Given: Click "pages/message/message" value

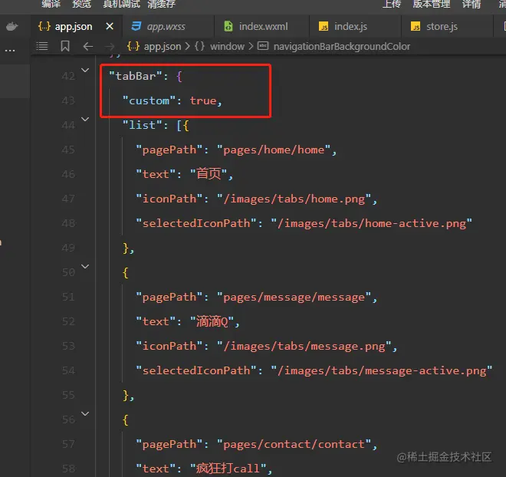Looking at the screenshot, I should (294, 297).
